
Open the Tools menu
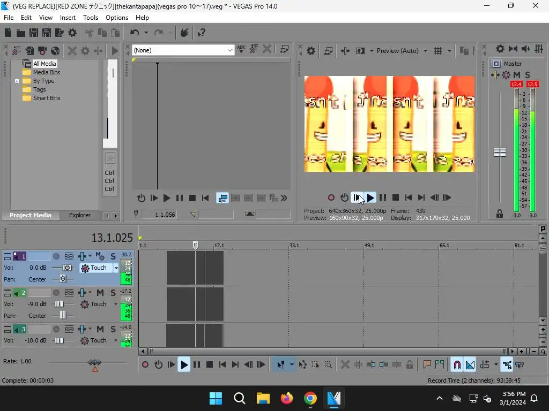pos(91,18)
